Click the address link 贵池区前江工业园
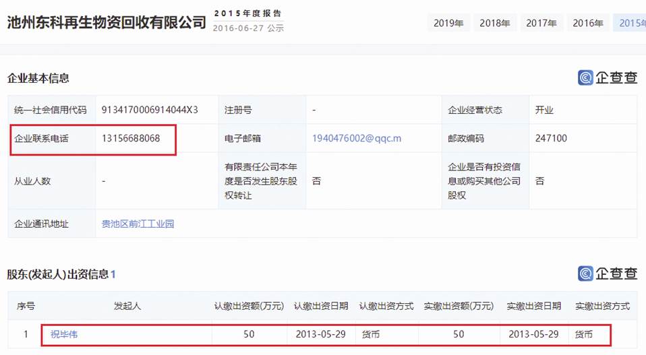The width and height of the screenshot is (646, 355). (x=138, y=224)
